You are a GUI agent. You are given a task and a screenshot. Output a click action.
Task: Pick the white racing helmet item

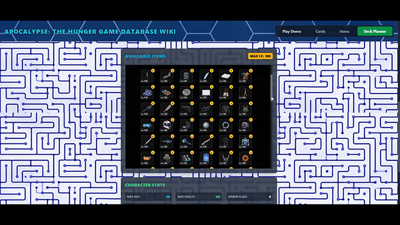167,126
